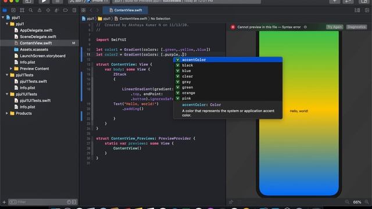
Task: Click the red error icon in preview banner
Action: tap(233, 27)
